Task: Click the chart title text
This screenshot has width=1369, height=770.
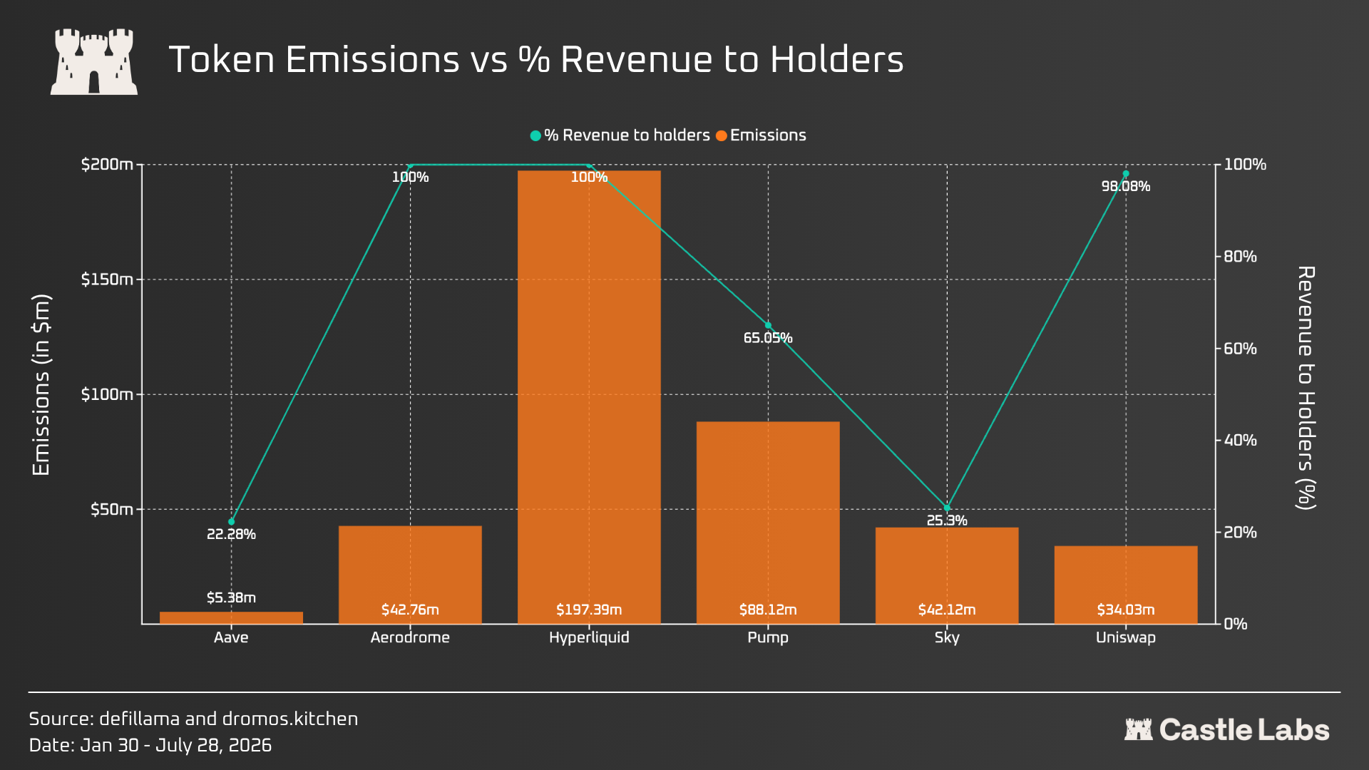Action: coord(536,59)
